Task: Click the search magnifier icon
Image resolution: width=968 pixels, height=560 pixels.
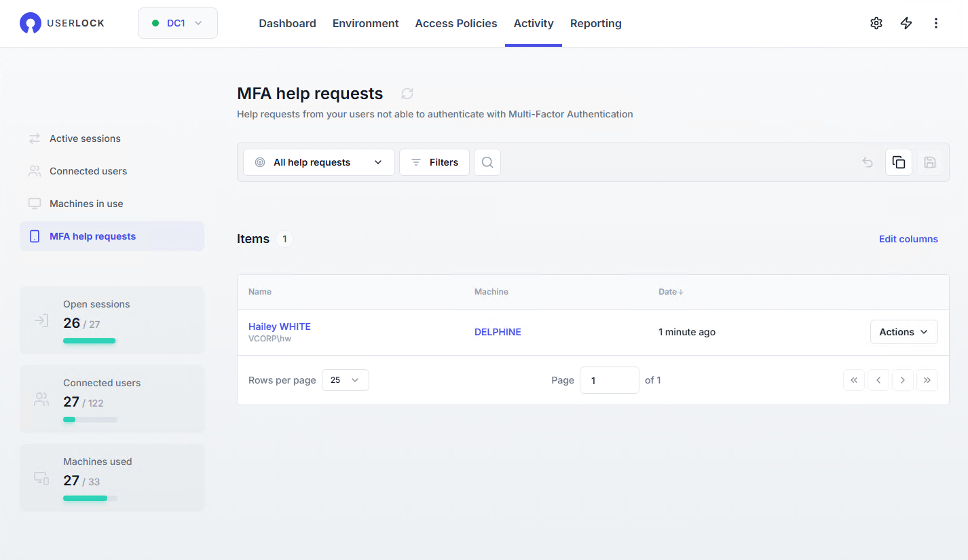Action: (487, 162)
